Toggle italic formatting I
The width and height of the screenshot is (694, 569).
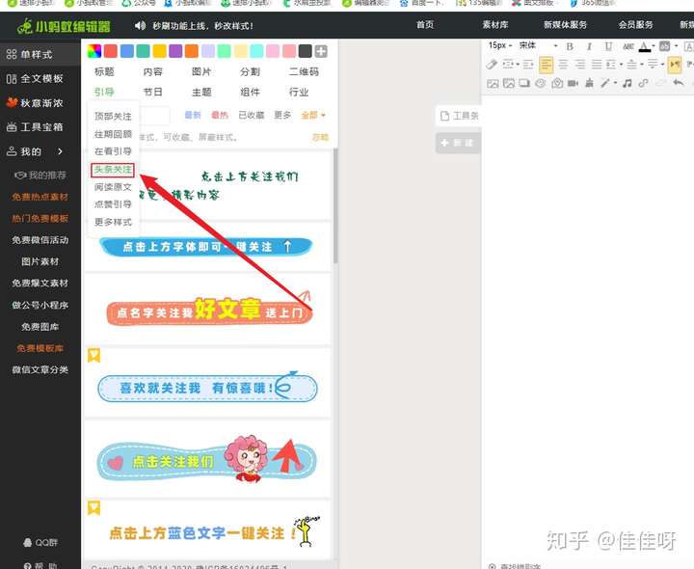click(589, 46)
